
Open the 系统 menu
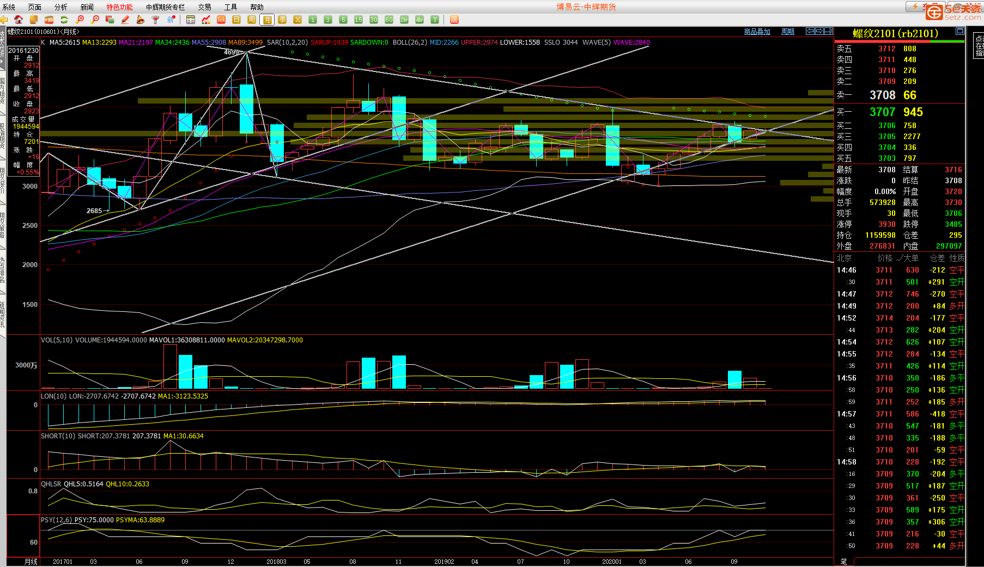click(9, 7)
